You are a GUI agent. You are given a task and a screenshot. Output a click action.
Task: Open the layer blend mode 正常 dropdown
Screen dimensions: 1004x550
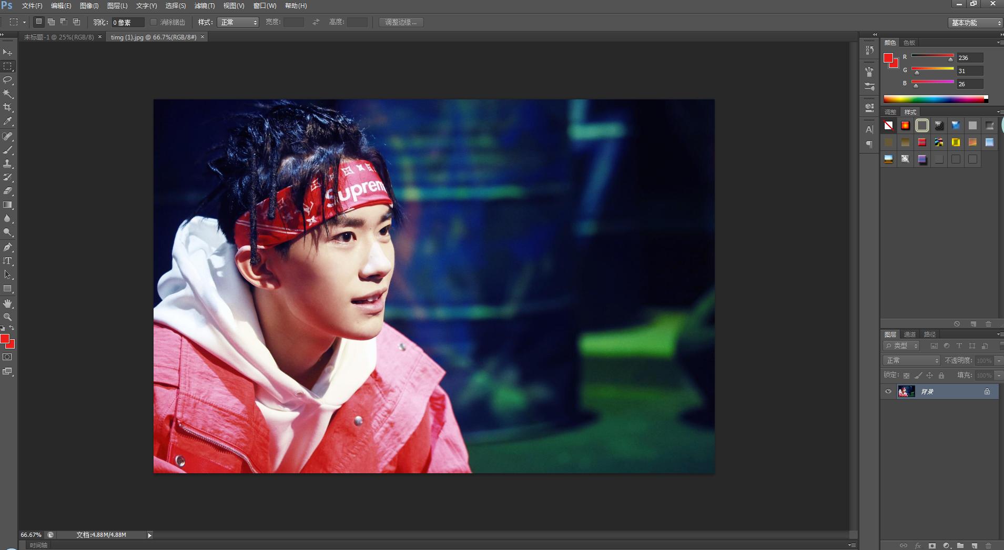point(911,360)
